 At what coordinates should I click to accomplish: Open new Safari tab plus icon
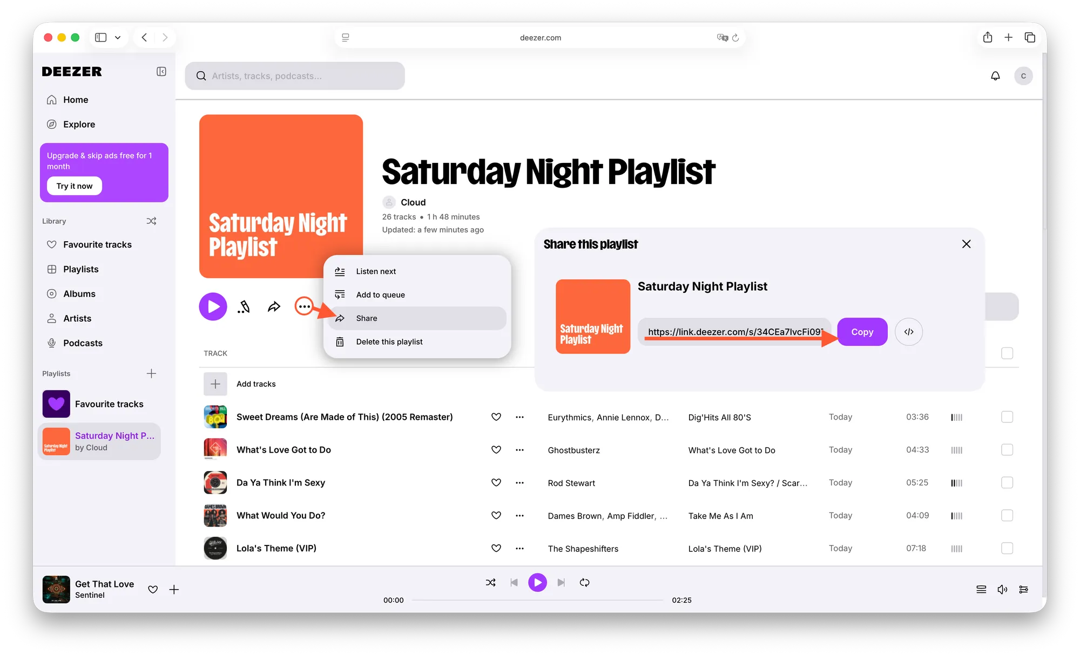pyautogui.click(x=1008, y=37)
